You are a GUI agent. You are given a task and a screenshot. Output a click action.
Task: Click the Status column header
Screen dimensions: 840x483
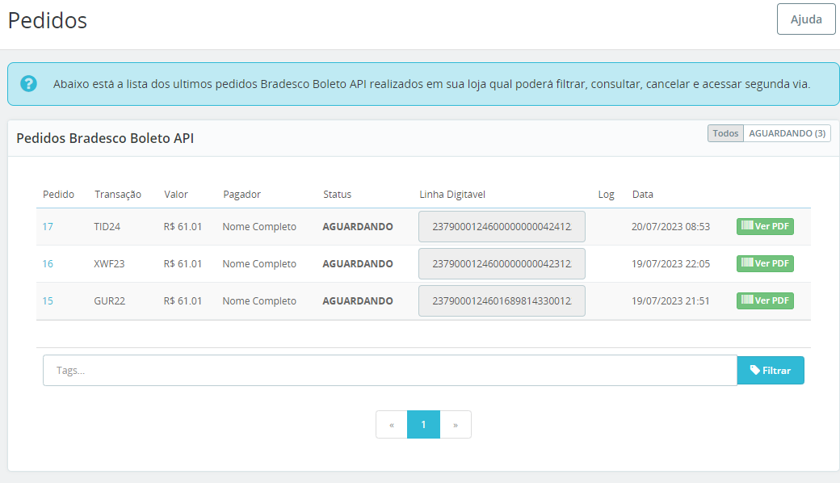coord(337,195)
